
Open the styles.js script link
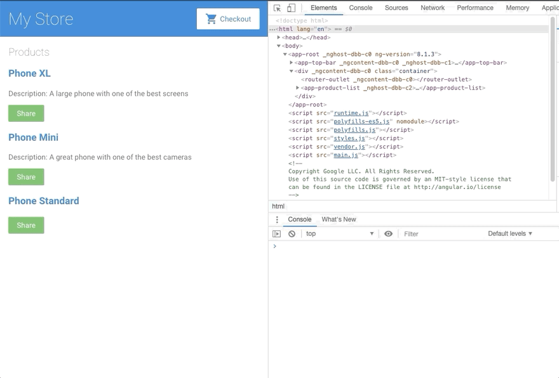click(349, 138)
